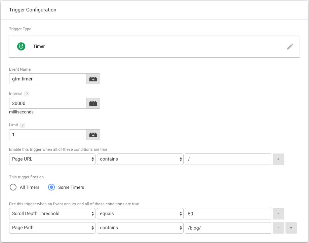Screen dimensions: 309x243
Task: Click the green Timer alarm clock icon
Action: tap(21, 46)
